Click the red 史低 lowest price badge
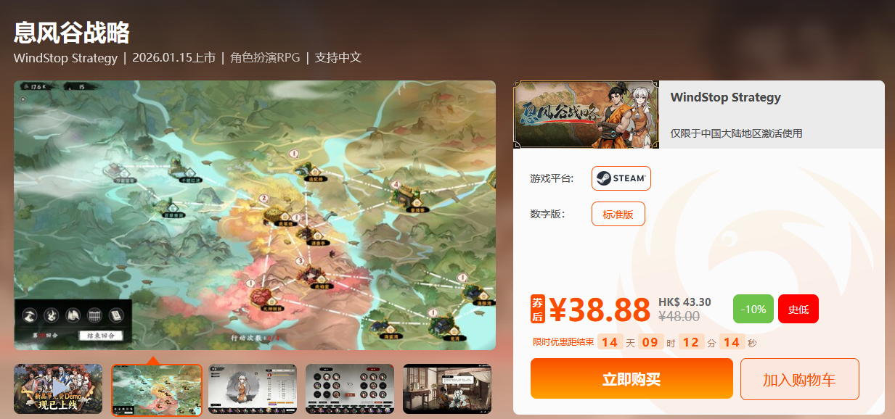Viewport: 895px width, 419px height. tap(798, 309)
